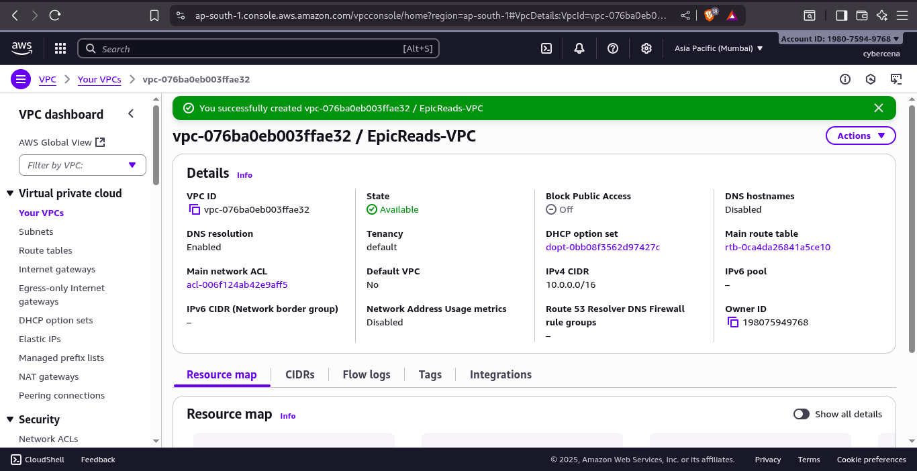
Task: Open DHCP option sets in the sidebar
Action: point(56,320)
